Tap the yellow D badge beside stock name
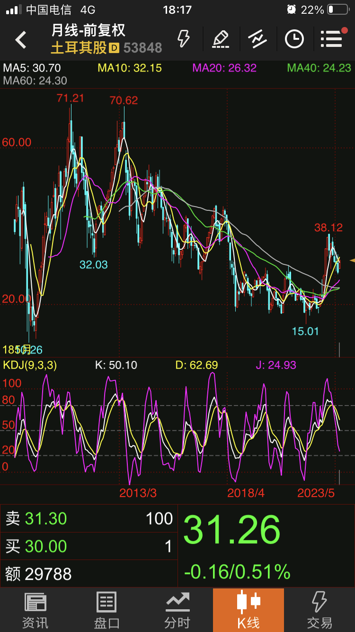This screenshot has height=632, width=355. (x=114, y=47)
